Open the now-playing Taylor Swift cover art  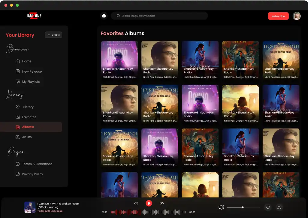(x=30, y=207)
